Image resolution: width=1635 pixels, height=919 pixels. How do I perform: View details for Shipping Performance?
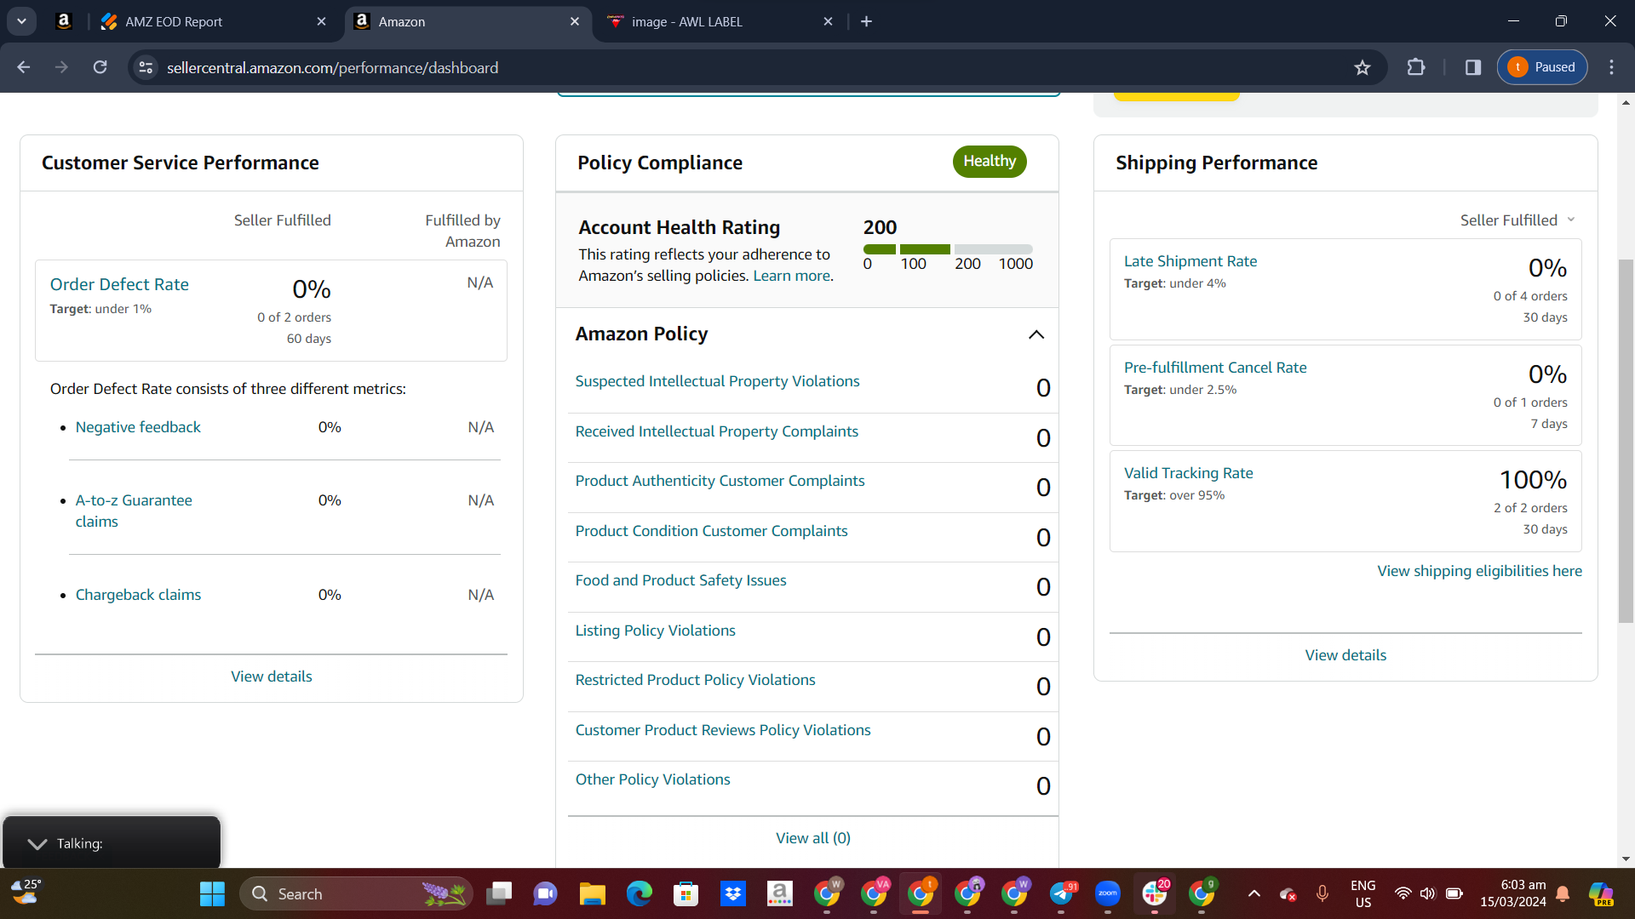pos(1345,655)
